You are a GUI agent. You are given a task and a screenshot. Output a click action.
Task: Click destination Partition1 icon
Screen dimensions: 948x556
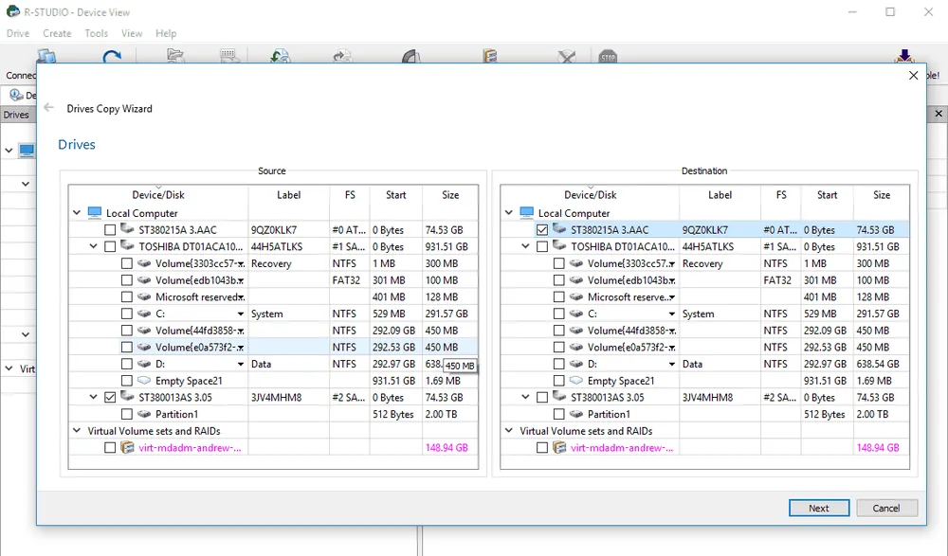576,414
